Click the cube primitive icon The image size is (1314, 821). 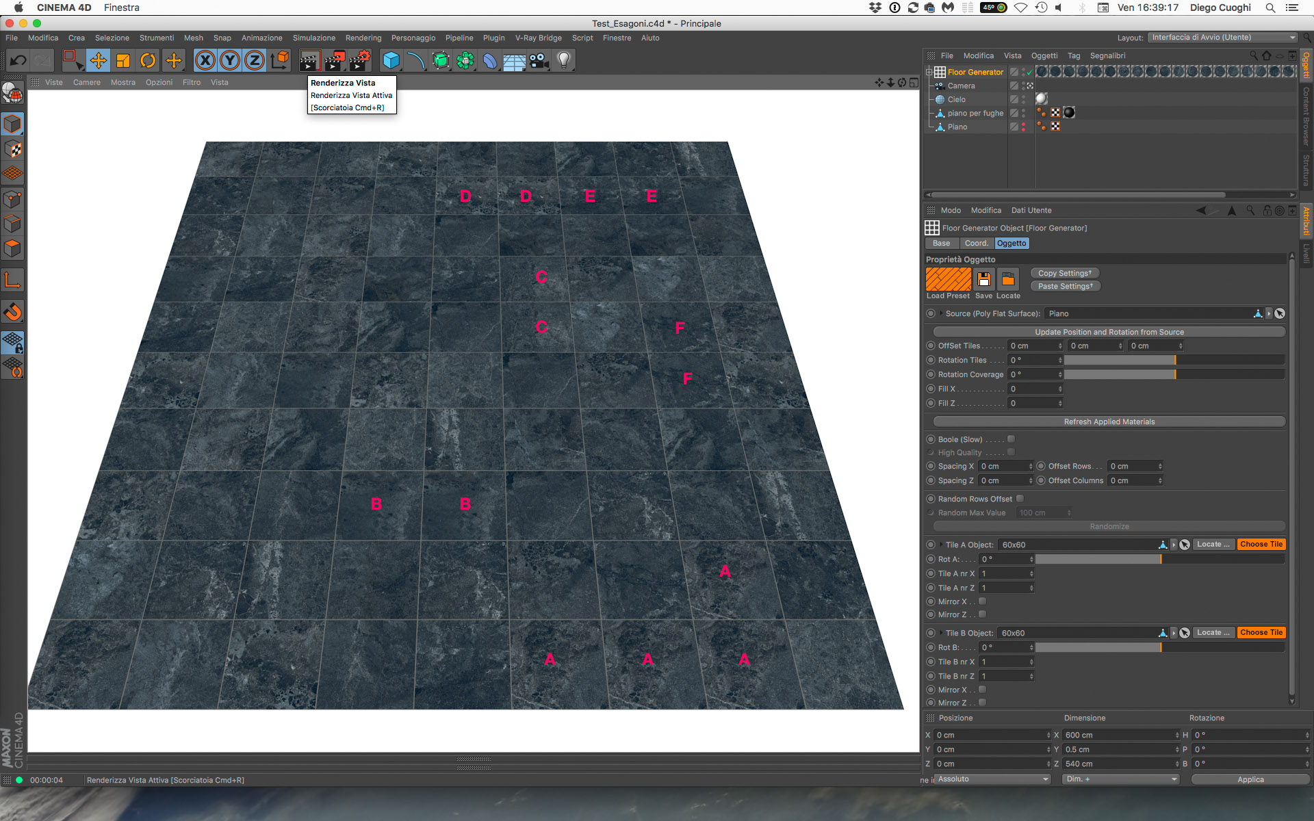391,60
